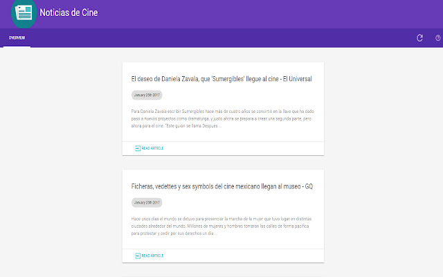
Task: Switch to the Overview tab
Action: pyautogui.click(x=17, y=38)
